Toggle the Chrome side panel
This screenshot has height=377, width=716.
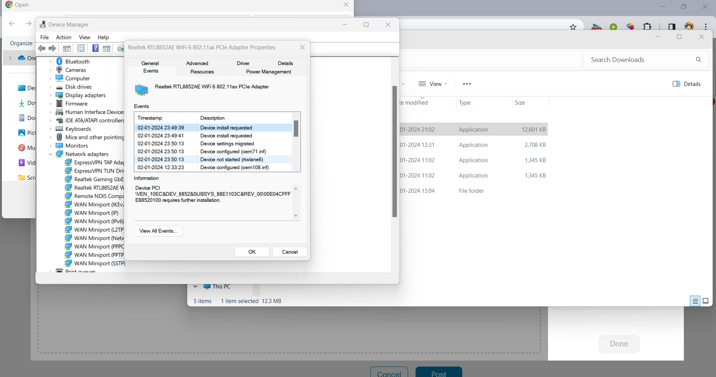(672, 26)
